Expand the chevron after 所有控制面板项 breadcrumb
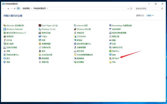Viewport: 167px width, 104px height. (x=47, y=8)
